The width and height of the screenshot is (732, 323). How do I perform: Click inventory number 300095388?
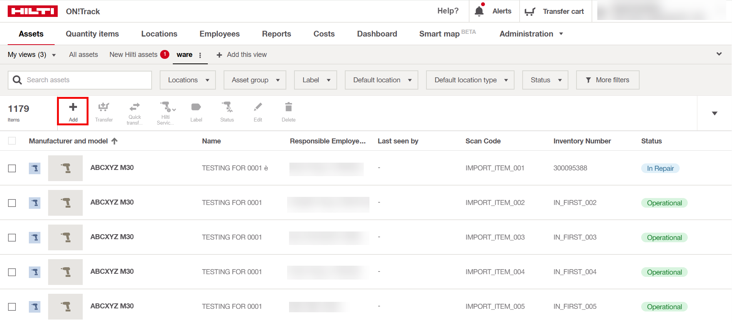(570, 168)
